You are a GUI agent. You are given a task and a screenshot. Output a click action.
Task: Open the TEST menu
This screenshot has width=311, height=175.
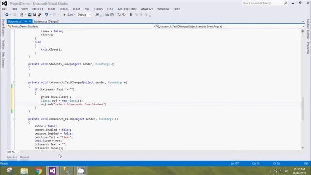[x=110, y=9]
